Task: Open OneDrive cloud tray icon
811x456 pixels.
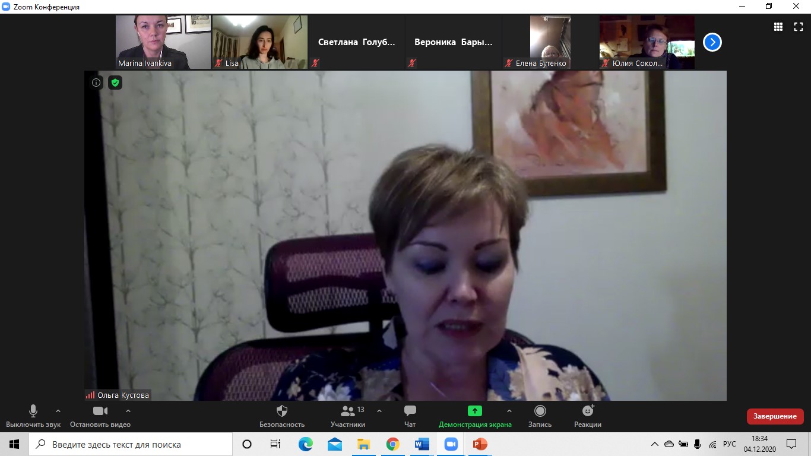Action: click(x=669, y=444)
